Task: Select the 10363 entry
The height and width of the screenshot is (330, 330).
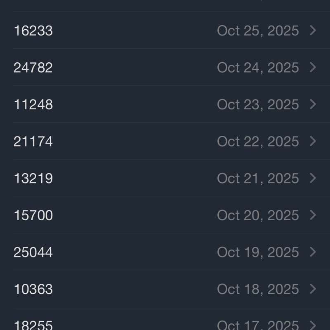Action: (33, 289)
